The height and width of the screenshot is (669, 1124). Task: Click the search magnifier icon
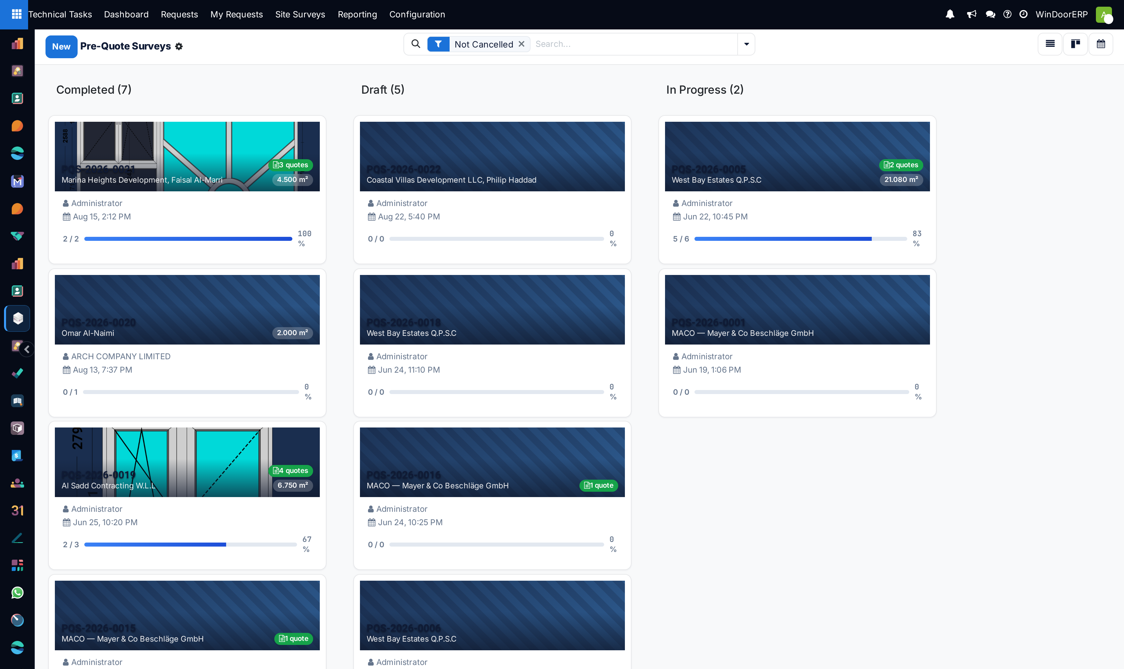[416, 44]
